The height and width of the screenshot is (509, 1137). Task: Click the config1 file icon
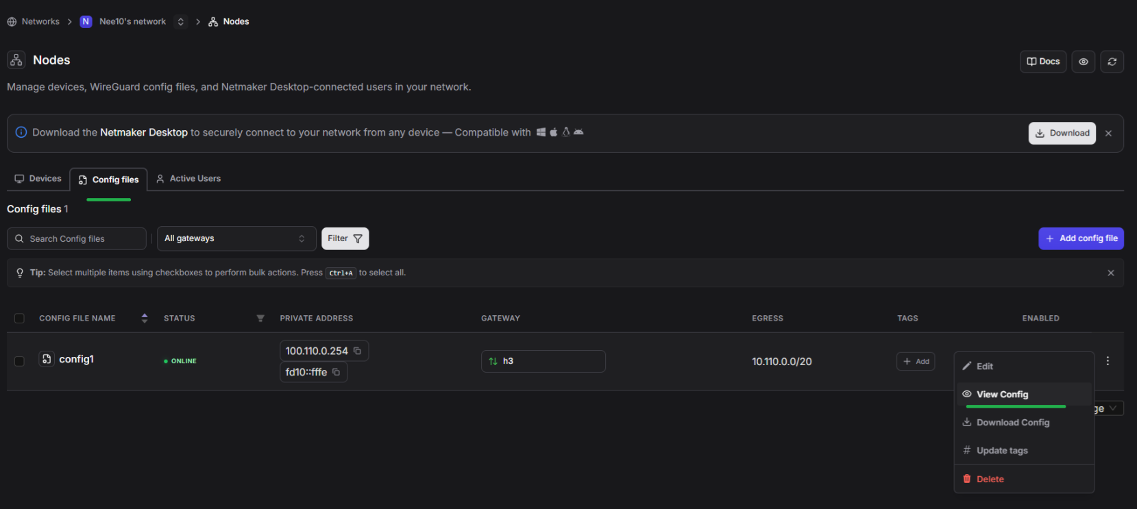coord(47,359)
